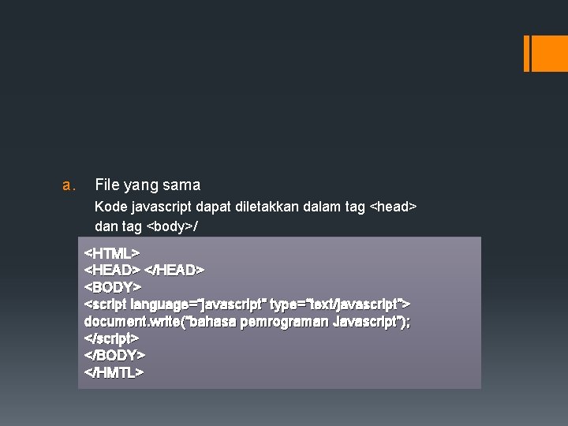The height and width of the screenshot is (426, 568).
Task: Click the "dan tag <body>/" line
Action: point(146,226)
